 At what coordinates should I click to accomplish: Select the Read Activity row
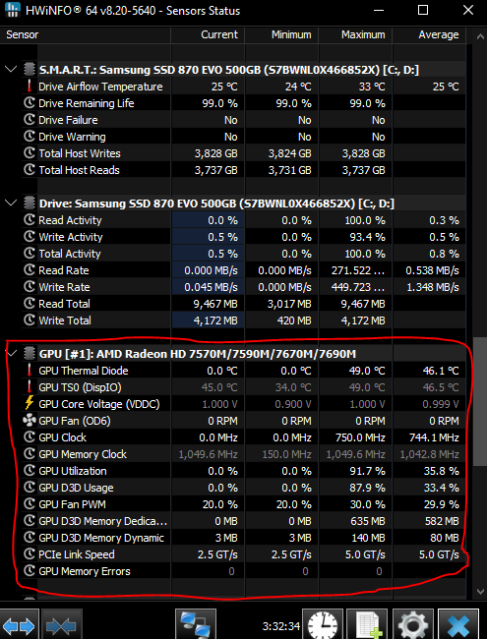[244, 220]
